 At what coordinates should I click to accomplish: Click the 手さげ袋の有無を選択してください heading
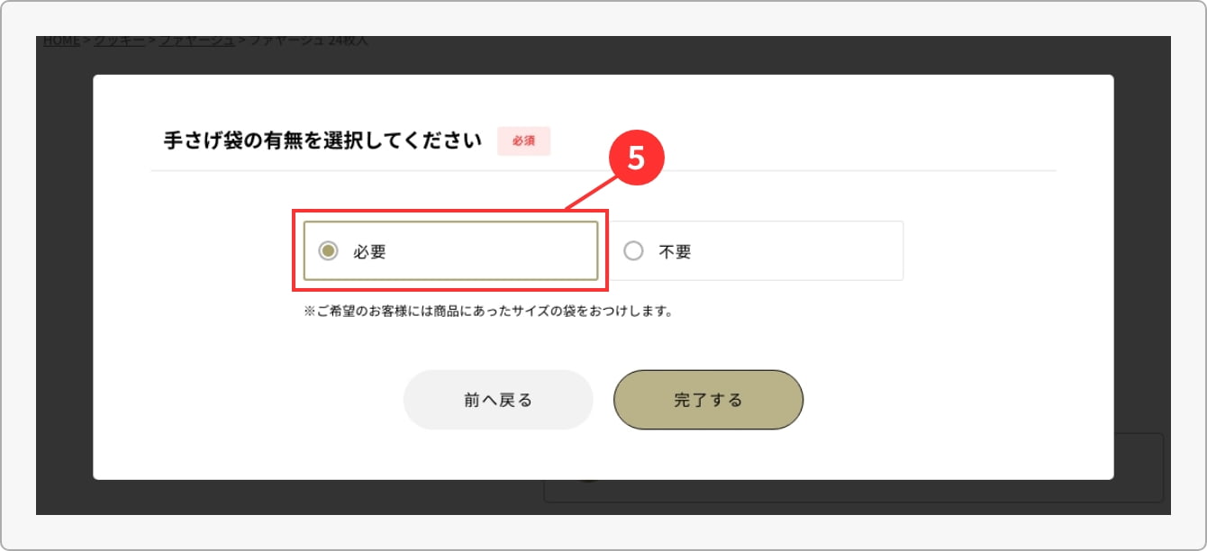pyautogui.click(x=322, y=141)
